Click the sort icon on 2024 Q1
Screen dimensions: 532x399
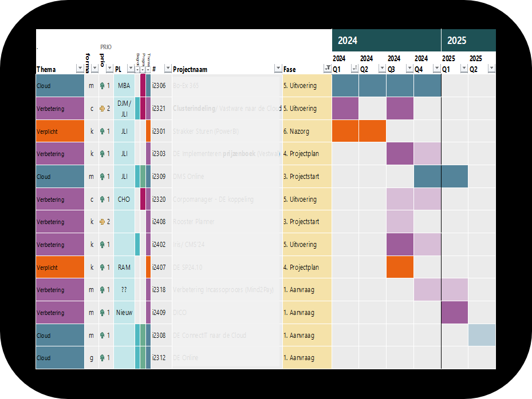click(354, 69)
